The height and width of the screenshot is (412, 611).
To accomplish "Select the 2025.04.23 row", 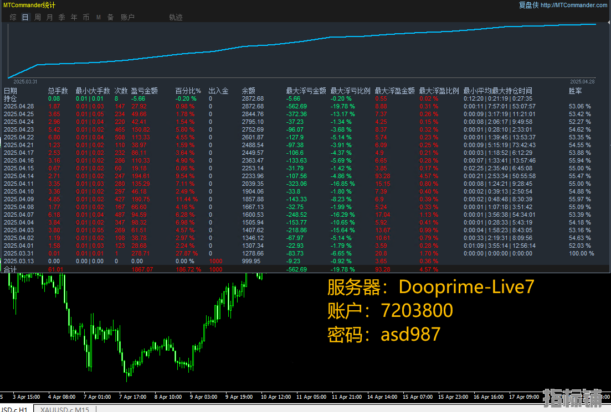I will (305, 129).
